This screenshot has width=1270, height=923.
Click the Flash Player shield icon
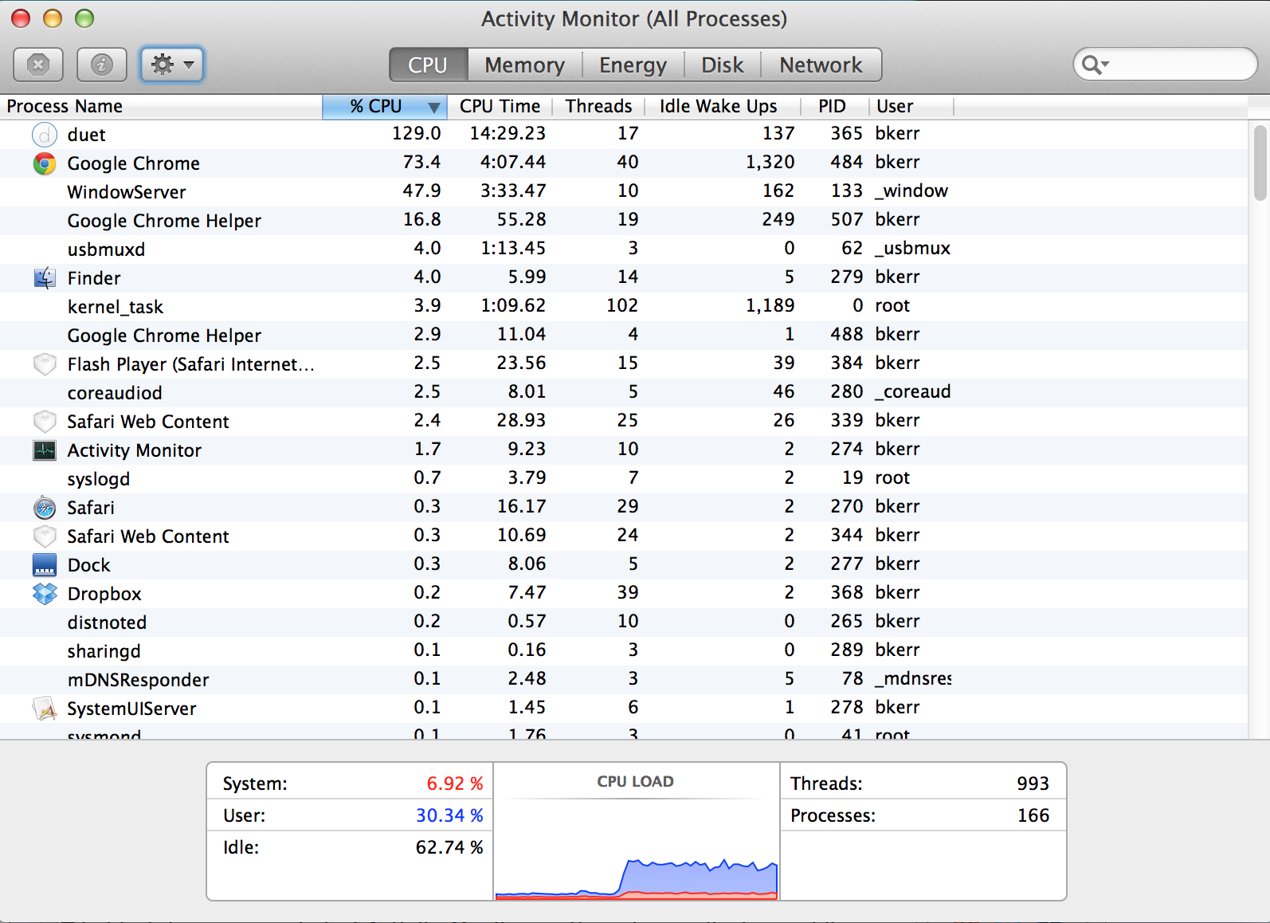pyautogui.click(x=45, y=364)
